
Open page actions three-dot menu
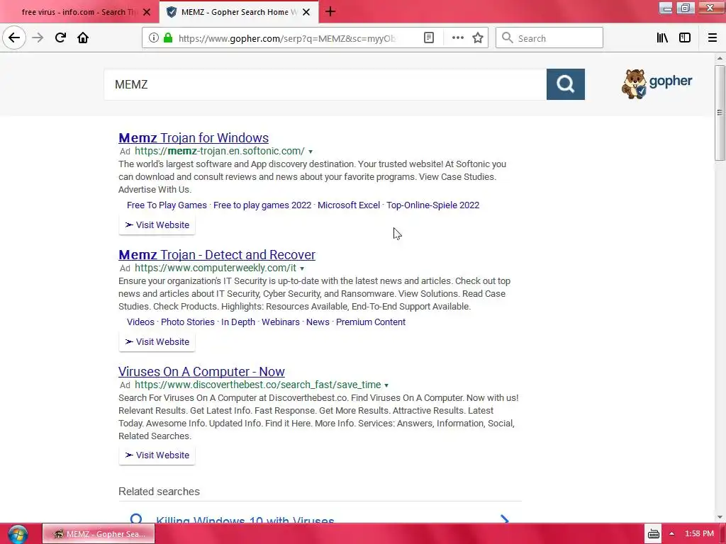click(x=457, y=38)
